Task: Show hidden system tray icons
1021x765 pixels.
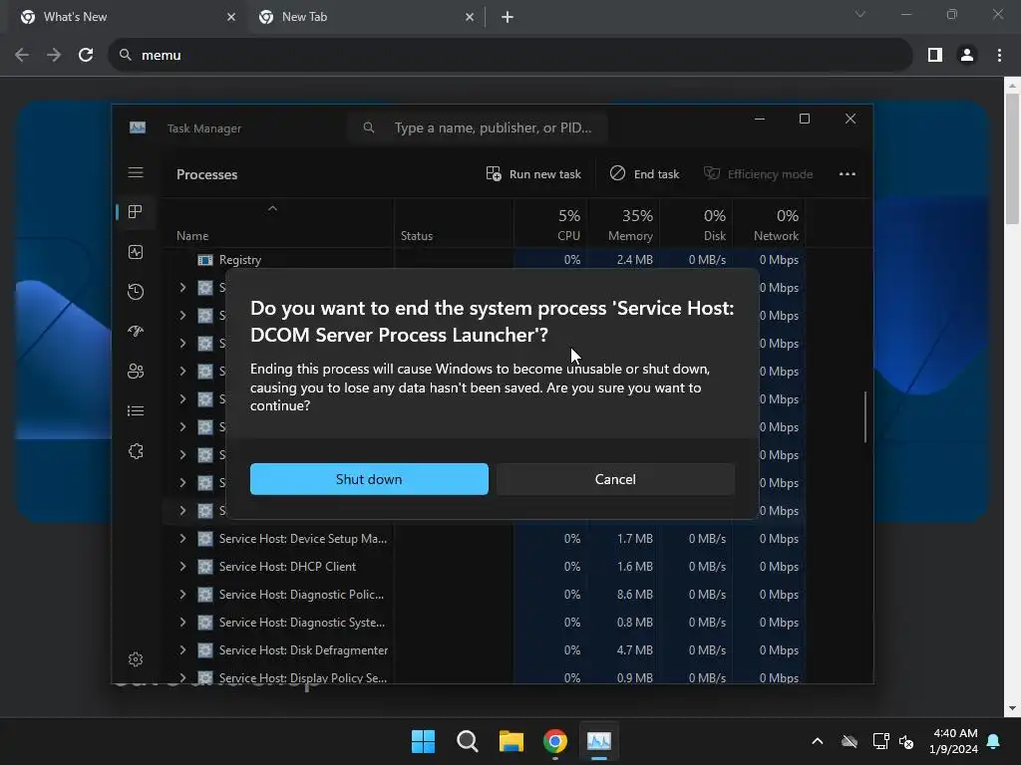Action: click(x=818, y=741)
